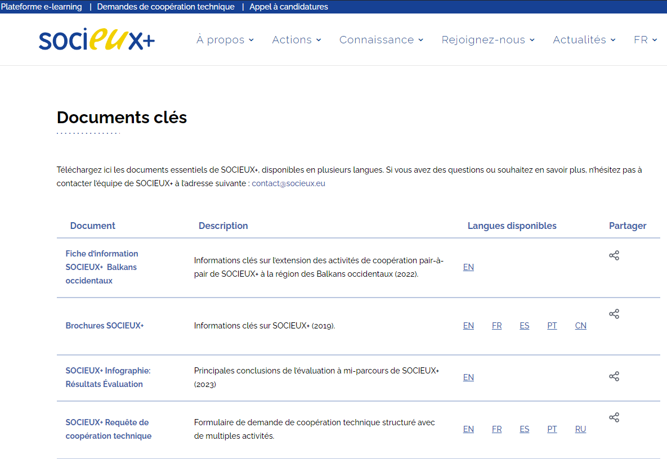Image resolution: width=667 pixels, height=459 pixels.
Task: Open the Actions menu
Action: pos(297,39)
